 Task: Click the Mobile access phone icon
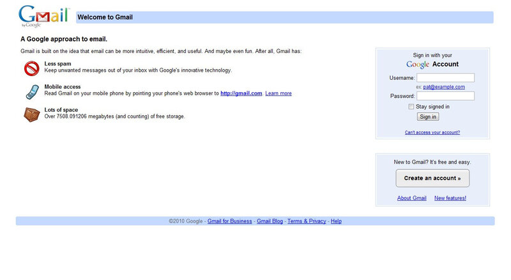33,91
